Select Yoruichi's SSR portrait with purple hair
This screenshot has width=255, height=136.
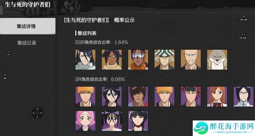click(112, 60)
